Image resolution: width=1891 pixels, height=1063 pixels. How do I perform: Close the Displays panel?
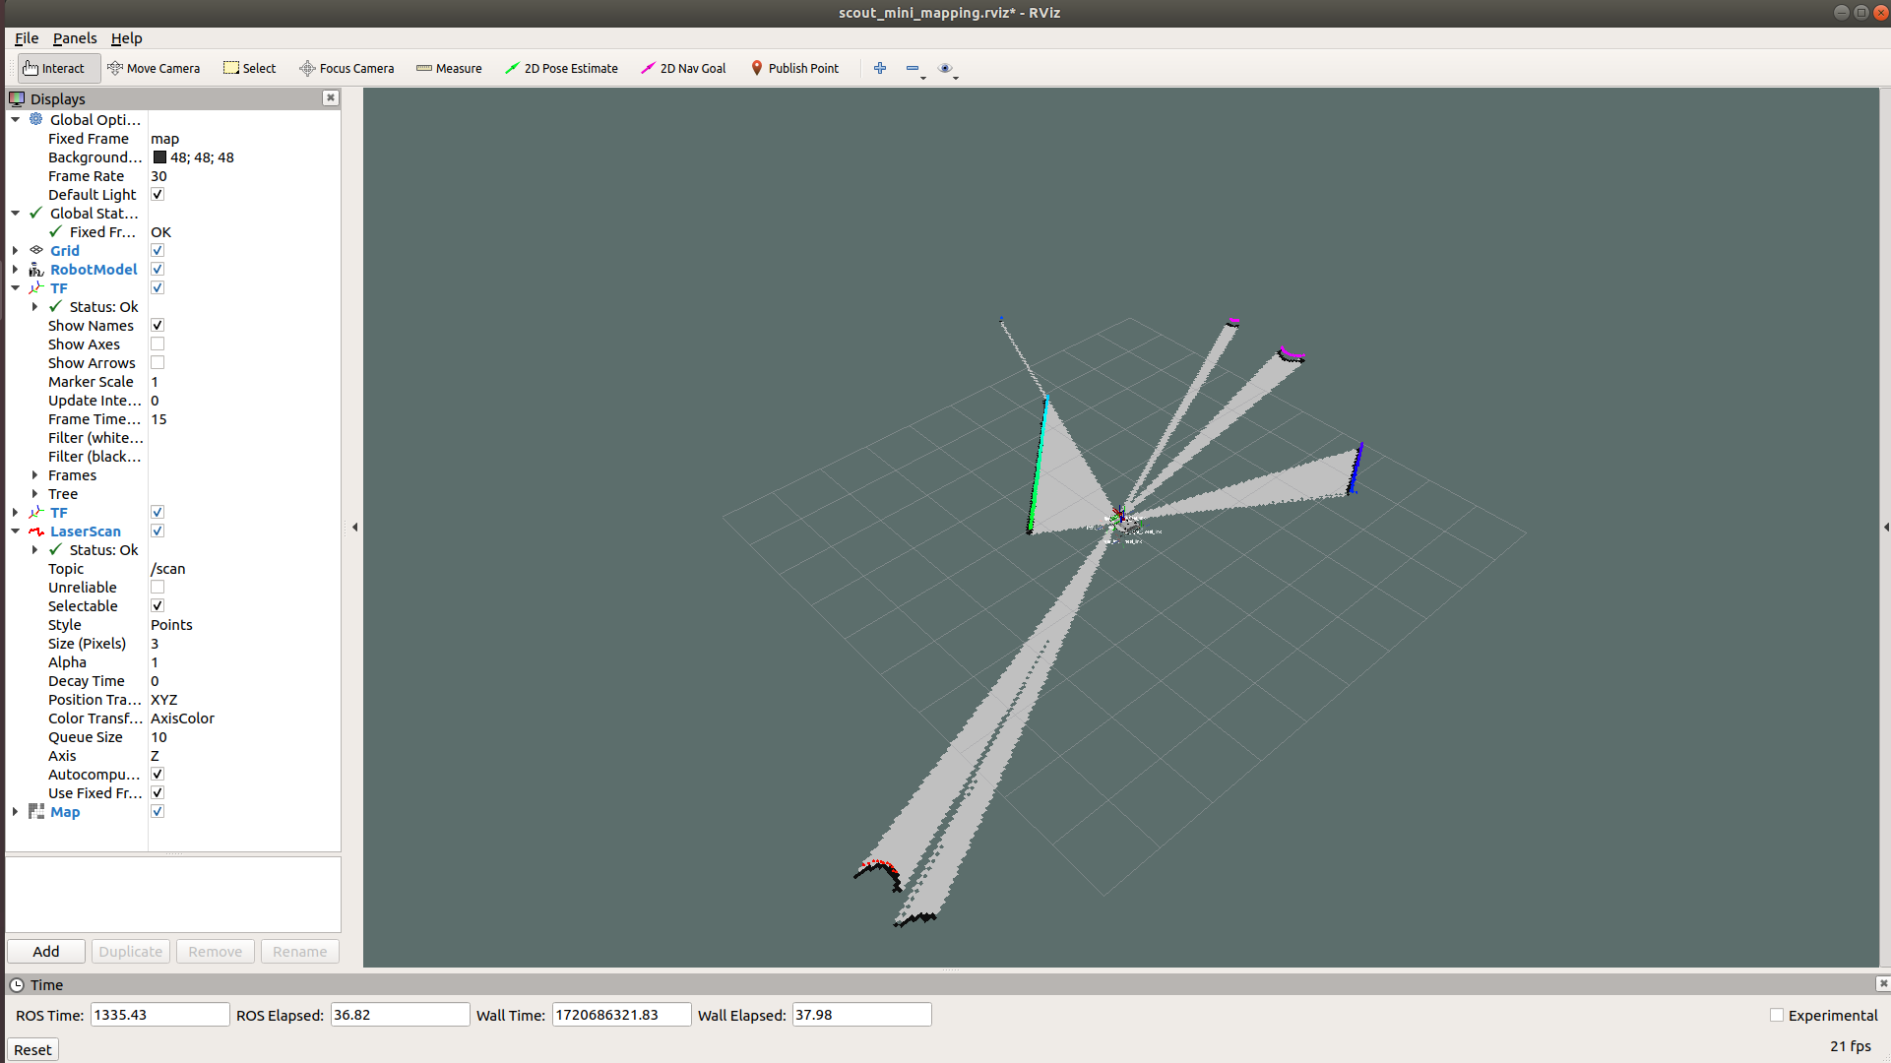click(x=331, y=97)
